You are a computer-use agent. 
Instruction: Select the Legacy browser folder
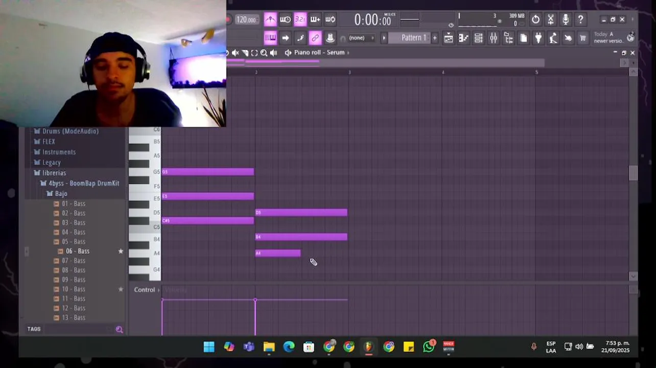[48, 163]
